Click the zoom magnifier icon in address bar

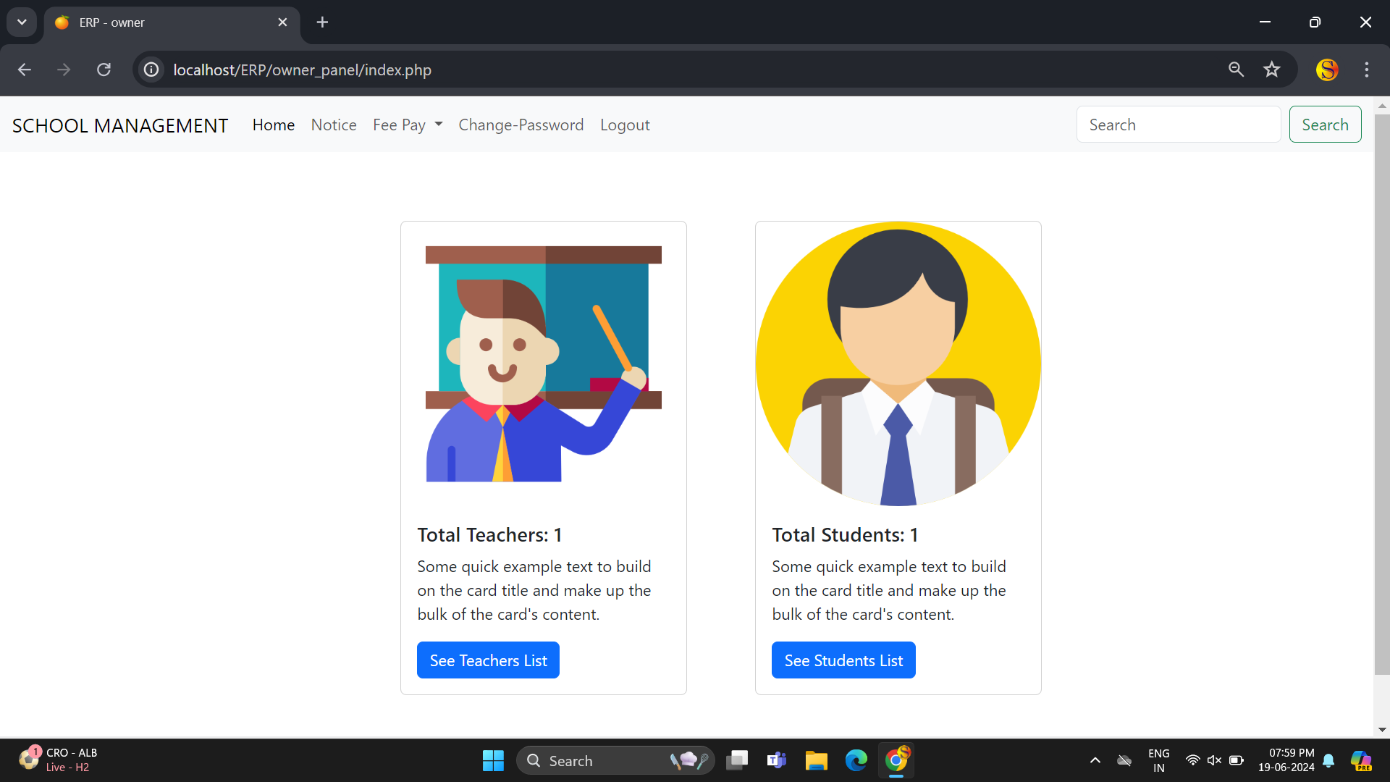1236,70
